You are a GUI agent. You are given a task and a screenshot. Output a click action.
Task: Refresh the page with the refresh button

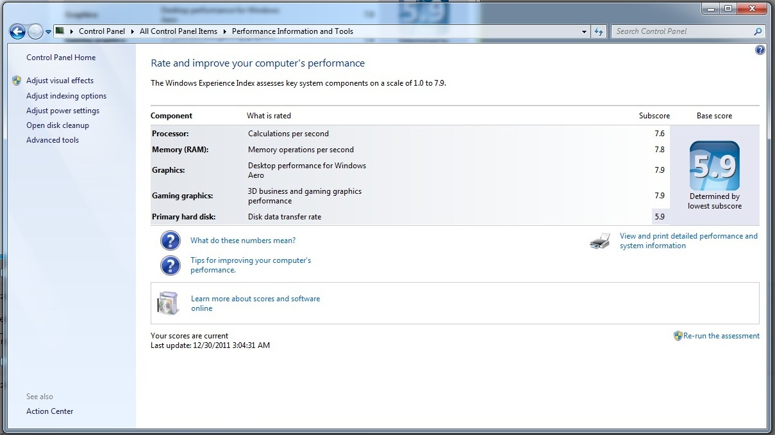(x=599, y=31)
